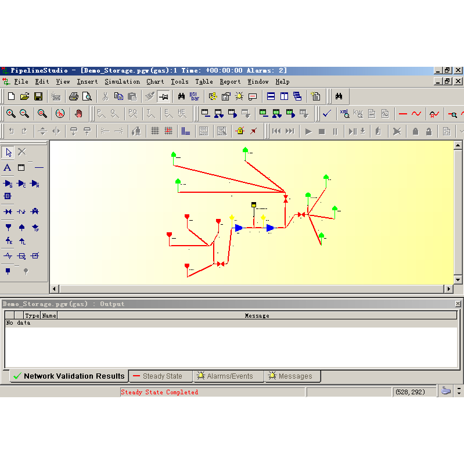Select the blue square node tool
The width and height of the screenshot is (464, 464).
point(8,271)
